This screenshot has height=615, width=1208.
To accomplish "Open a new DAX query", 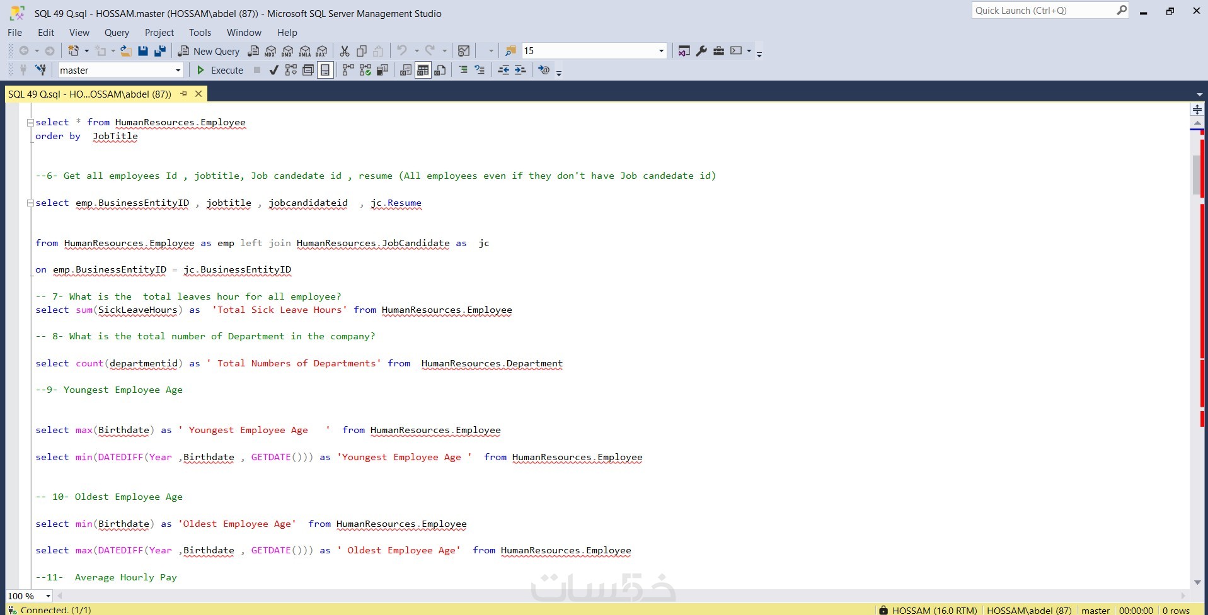I will click(321, 51).
